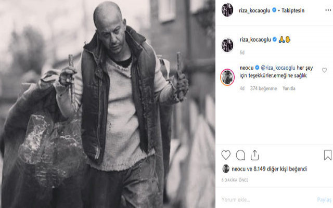Open the neocu commenter username
This screenshot has width=333, height=208.
click(247, 68)
